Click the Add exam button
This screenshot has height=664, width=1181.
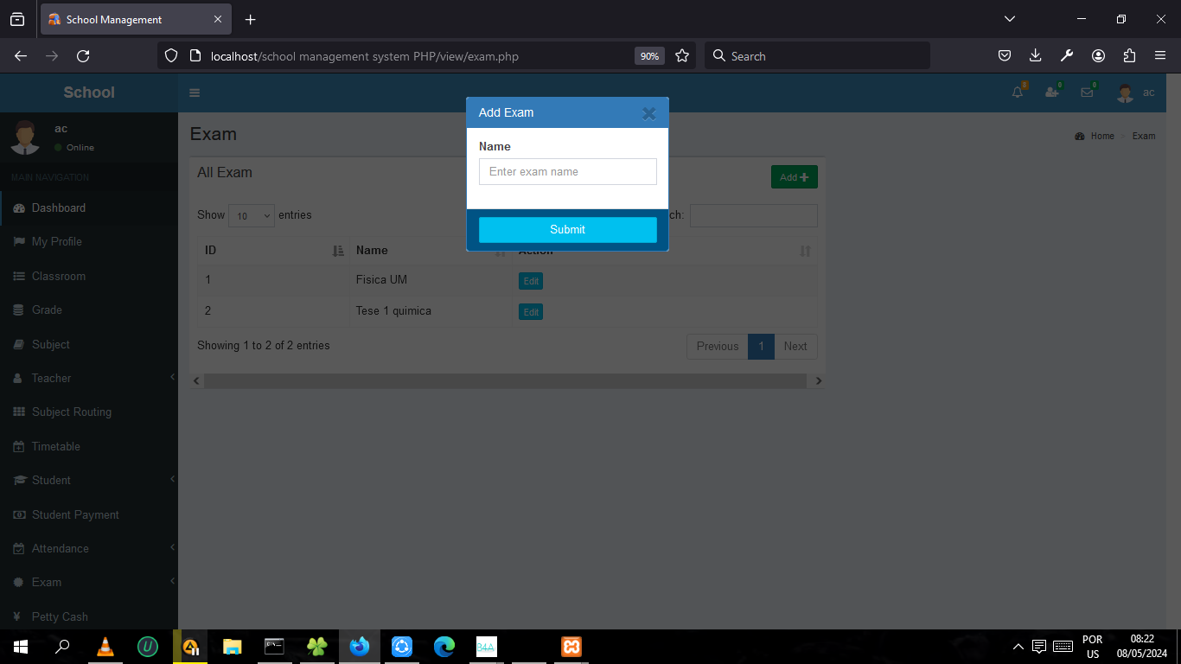[795, 177]
